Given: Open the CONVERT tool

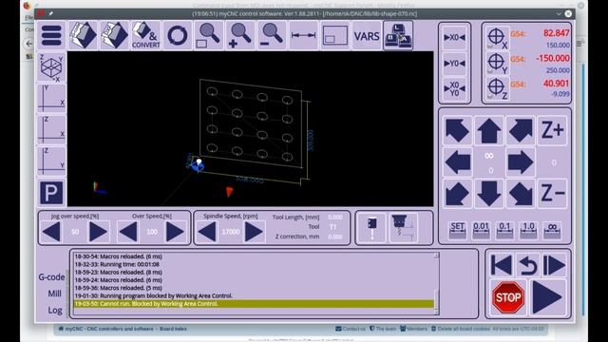Looking at the screenshot, I should 145,36.
